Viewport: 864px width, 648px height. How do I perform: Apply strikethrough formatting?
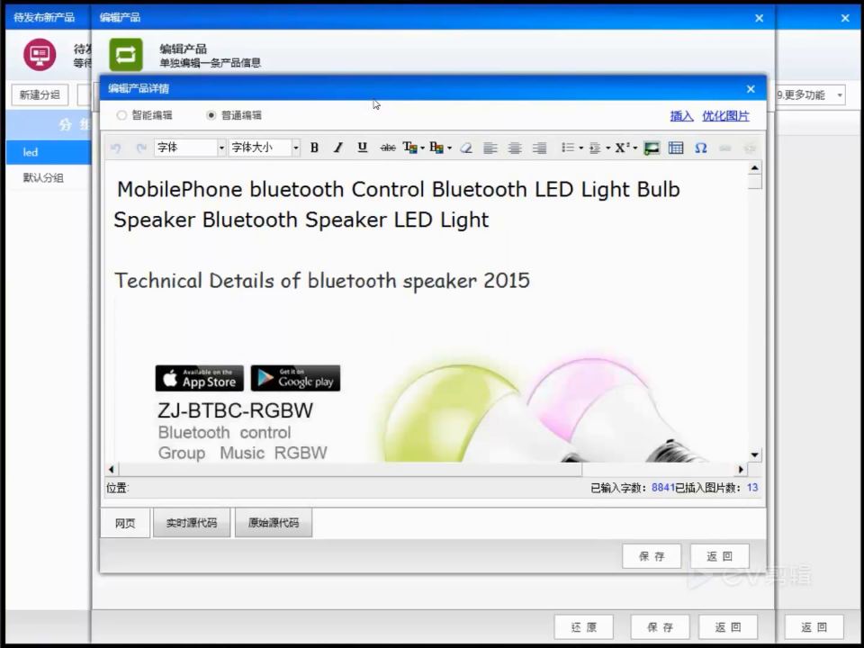click(388, 148)
